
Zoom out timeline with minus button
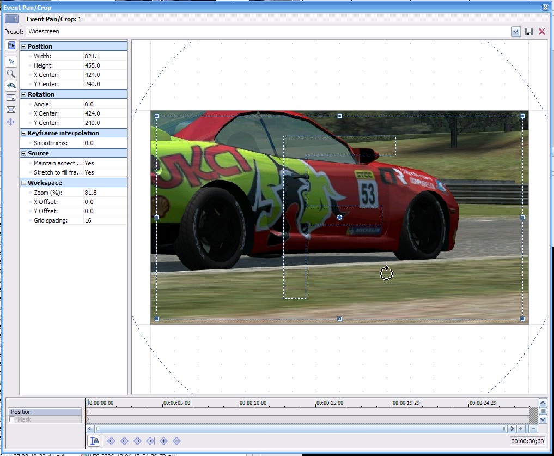click(533, 429)
